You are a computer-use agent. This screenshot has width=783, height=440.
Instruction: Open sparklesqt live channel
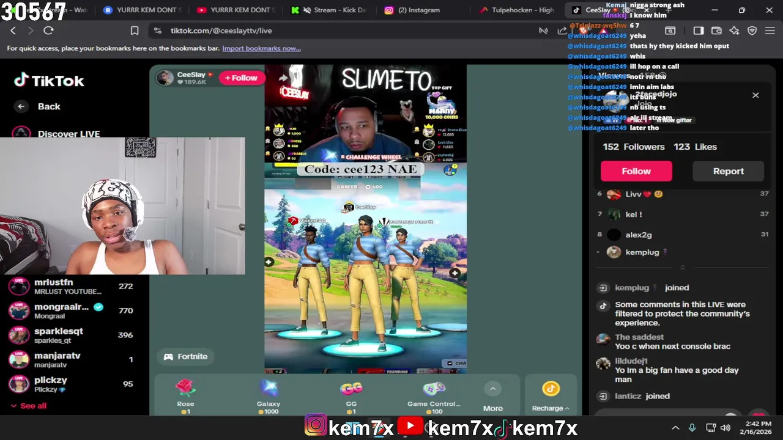pos(73,335)
